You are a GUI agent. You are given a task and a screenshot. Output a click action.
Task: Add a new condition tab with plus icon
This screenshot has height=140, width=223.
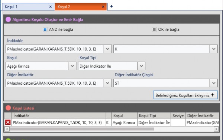[x=111, y=6]
